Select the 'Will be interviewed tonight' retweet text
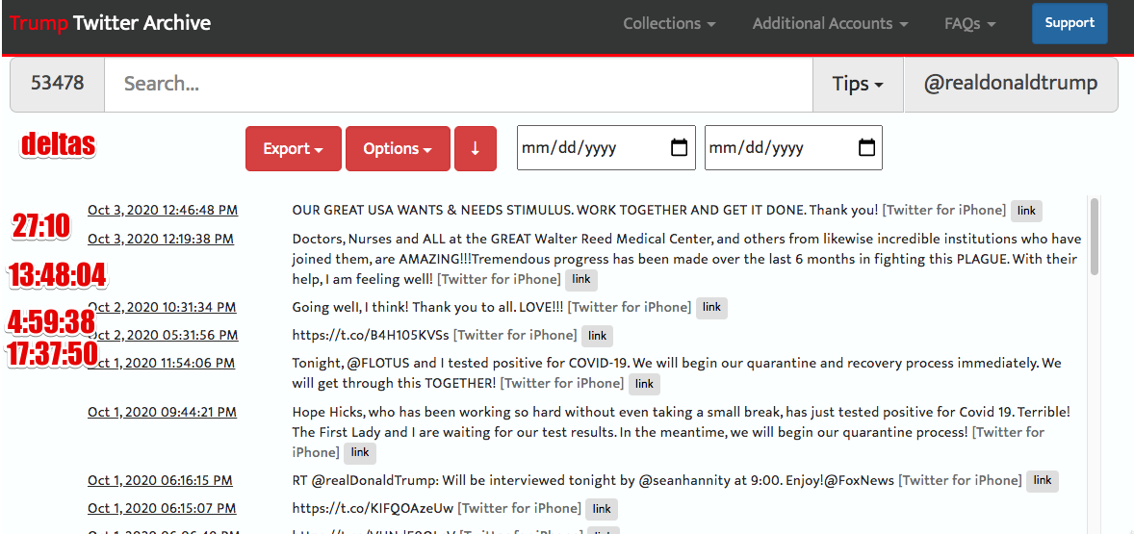 pos(593,480)
